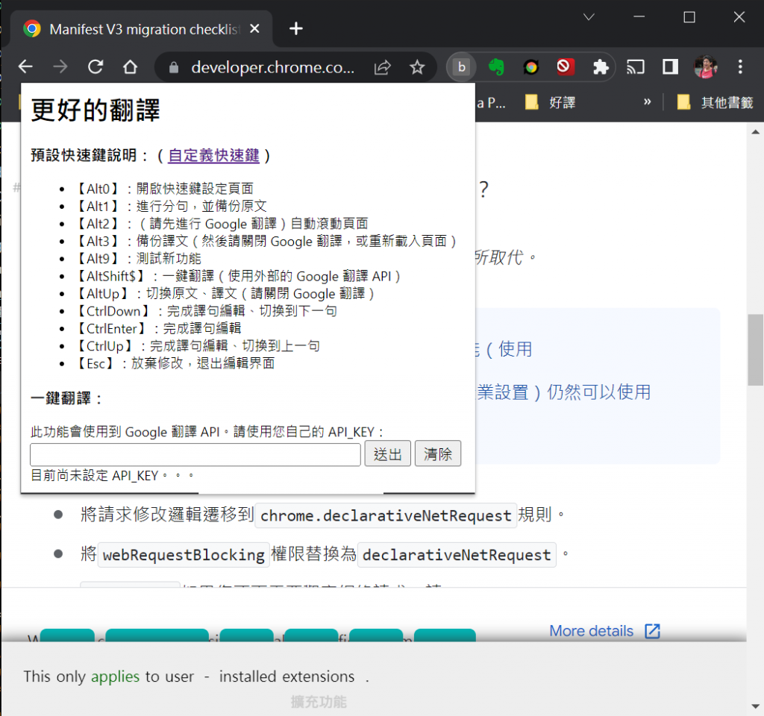Click the 目前尚未設定 API_KEY status text
Viewport: 764px width, 716px height.
coord(112,475)
